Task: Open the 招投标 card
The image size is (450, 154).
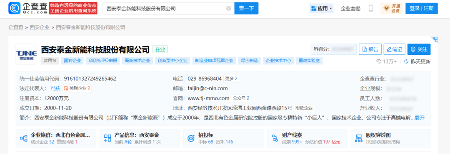Action: (x=223, y=138)
